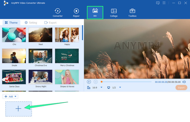The image size is (190, 122).
Task: Select the Happy theme thumbnail
Action: coord(67,35)
